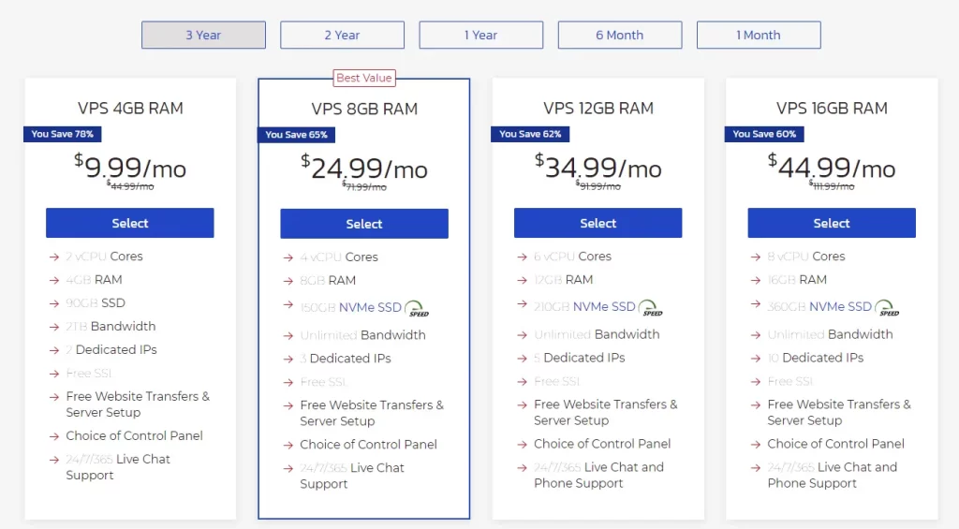The image size is (959, 529).
Task: Select the 1 Month billing term
Action: [758, 36]
